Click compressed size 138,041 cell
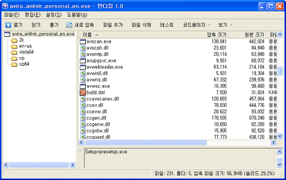This screenshot has width=286, height=180. 219,41
